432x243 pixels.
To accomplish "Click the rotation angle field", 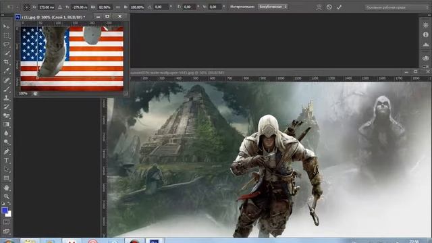I will click(x=161, y=7).
